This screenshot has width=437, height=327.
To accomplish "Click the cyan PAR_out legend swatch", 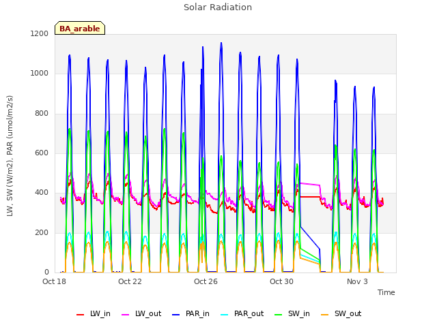I will pyautogui.click(x=225, y=315).
